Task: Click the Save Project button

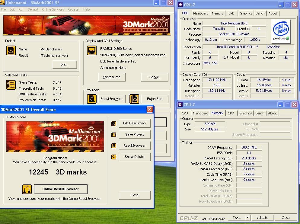Action: click(134, 135)
